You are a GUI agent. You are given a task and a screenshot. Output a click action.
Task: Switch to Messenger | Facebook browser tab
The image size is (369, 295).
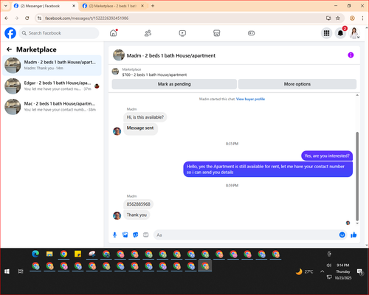(44, 6)
